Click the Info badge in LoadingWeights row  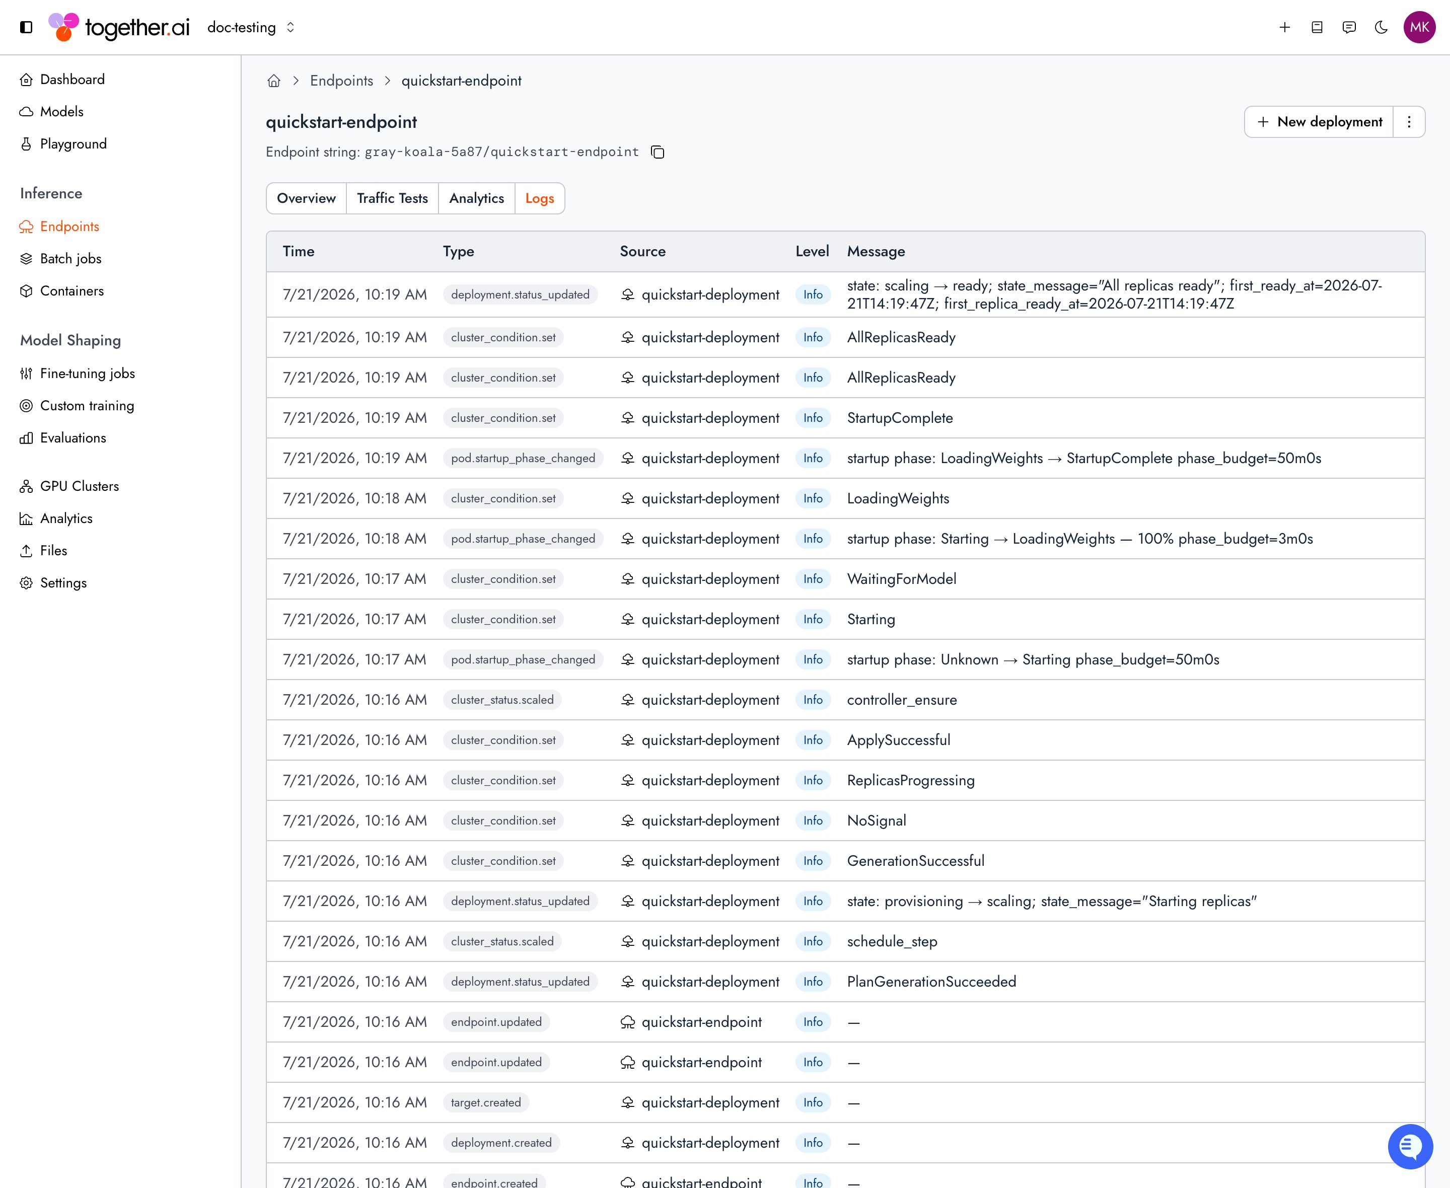tap(813, 499)
